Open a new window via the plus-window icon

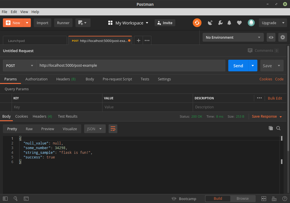pyautogui.click(x=83, y=23)
